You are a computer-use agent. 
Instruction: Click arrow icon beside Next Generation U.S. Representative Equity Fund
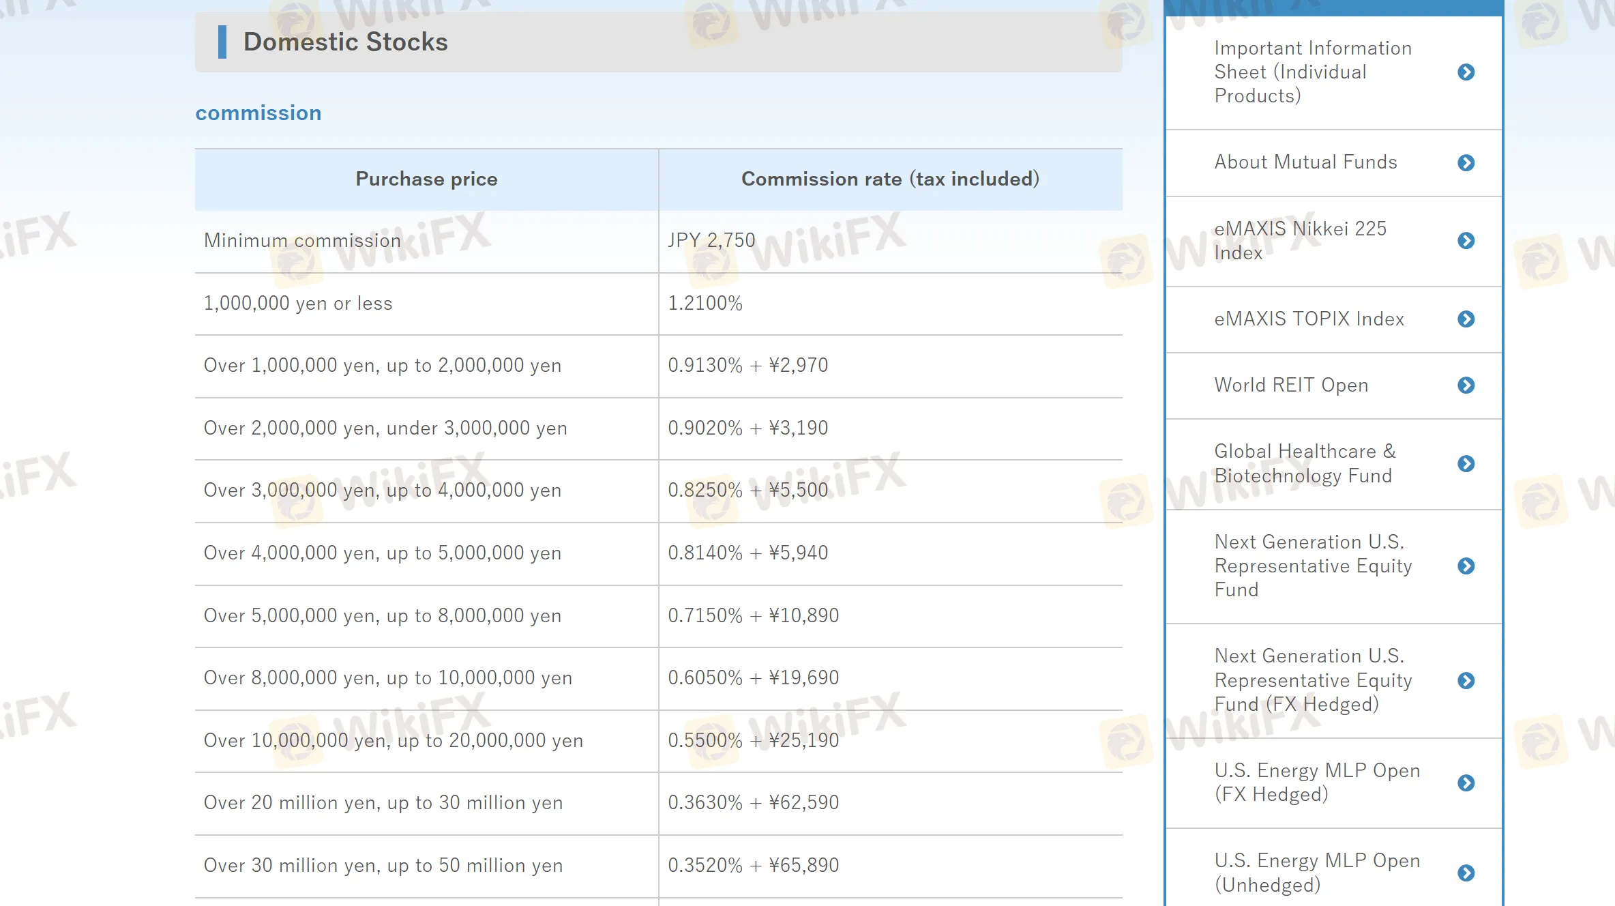[x=1466, y=566]
